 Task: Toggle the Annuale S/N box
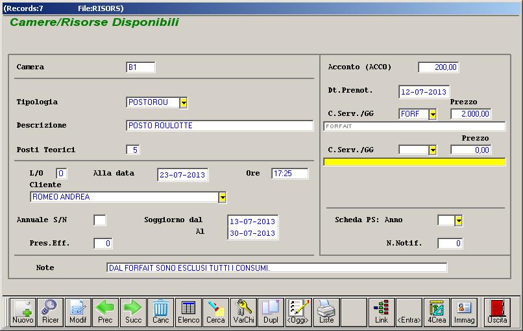100,220
